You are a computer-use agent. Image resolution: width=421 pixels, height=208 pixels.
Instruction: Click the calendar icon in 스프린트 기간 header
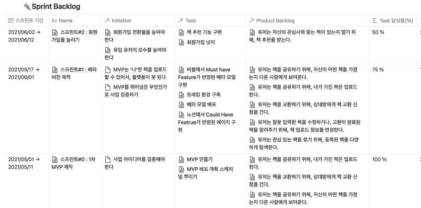pos(11,20)
